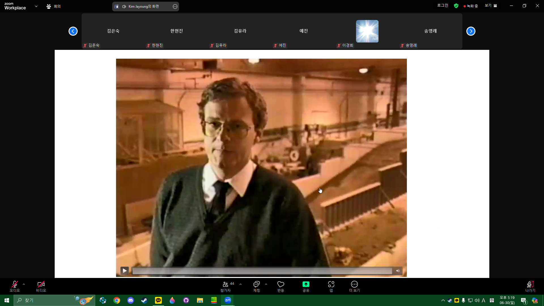Open the green notebook app in the taskbar
This screenshot has height=306, width=544.
214,300
